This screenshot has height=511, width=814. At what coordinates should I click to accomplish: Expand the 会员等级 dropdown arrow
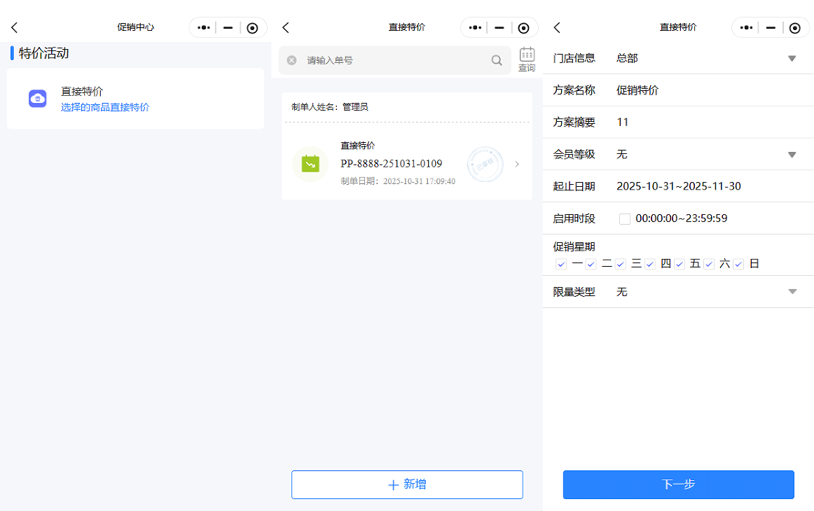tap(792, 154)
